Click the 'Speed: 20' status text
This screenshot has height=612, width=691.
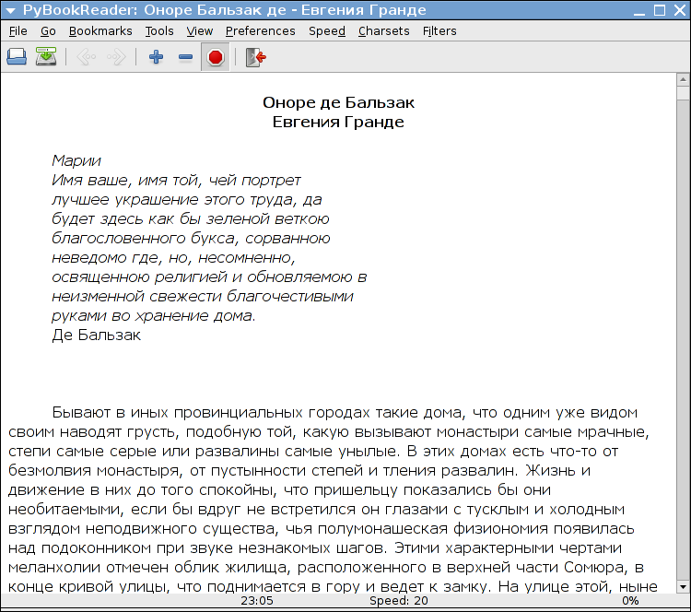point(398,601)
